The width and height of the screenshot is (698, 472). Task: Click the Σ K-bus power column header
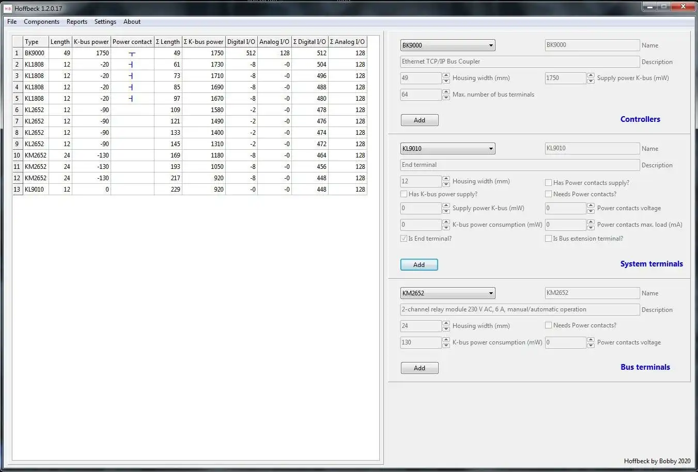coord(204,42)
